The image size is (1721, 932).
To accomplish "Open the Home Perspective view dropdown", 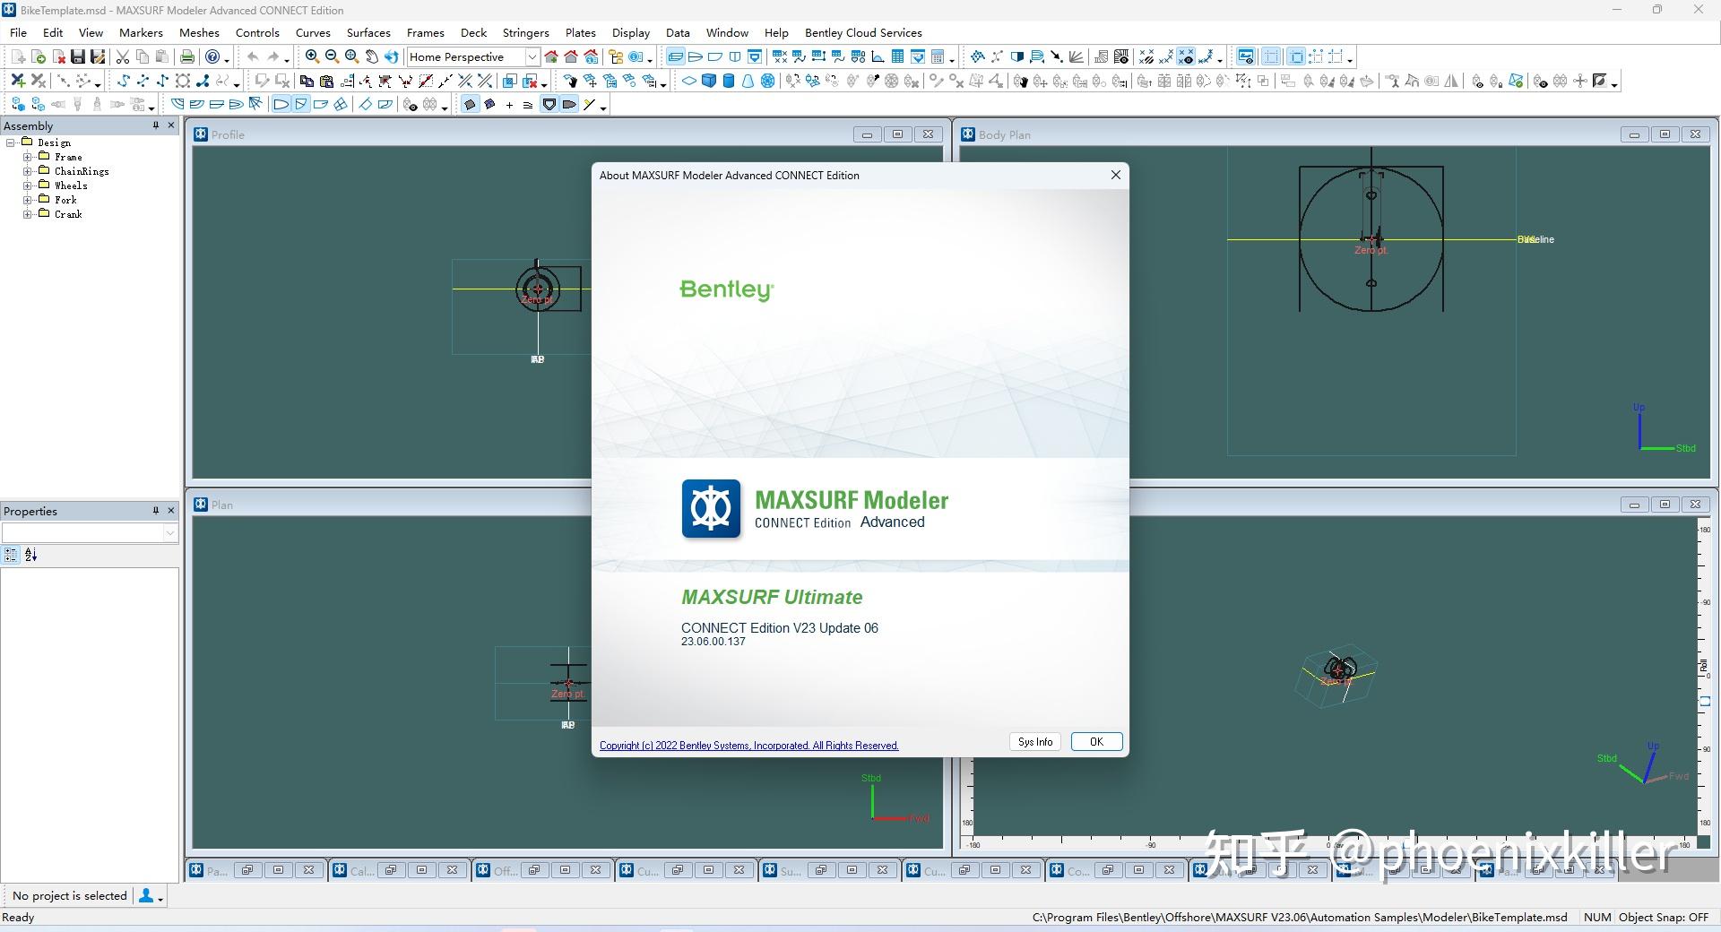I will tap(533, 56).
